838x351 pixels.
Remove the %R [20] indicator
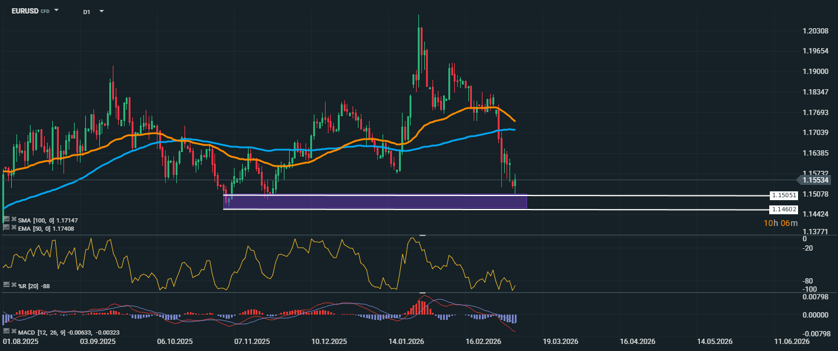(13, 285)
